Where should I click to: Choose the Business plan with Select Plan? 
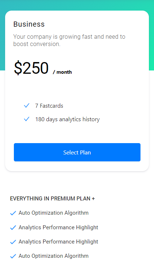point(77,152)
